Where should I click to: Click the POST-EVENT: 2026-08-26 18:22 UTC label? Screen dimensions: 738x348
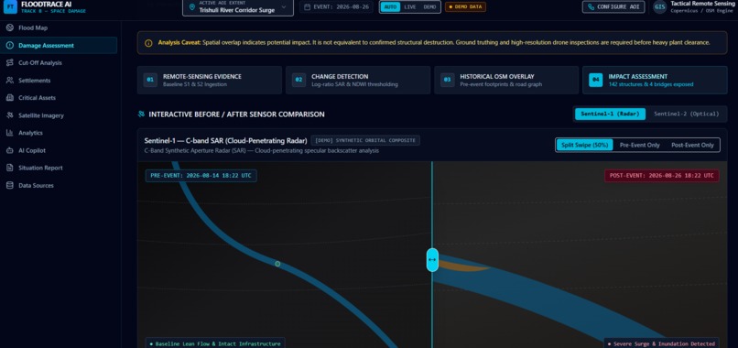662,176
